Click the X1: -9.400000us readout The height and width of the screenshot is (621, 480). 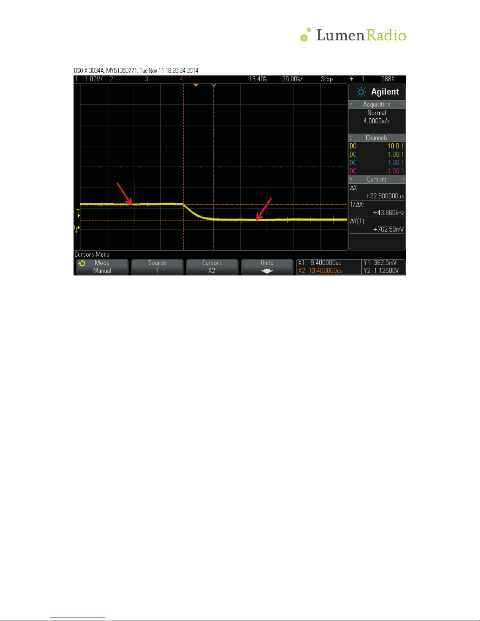[319, 263]
